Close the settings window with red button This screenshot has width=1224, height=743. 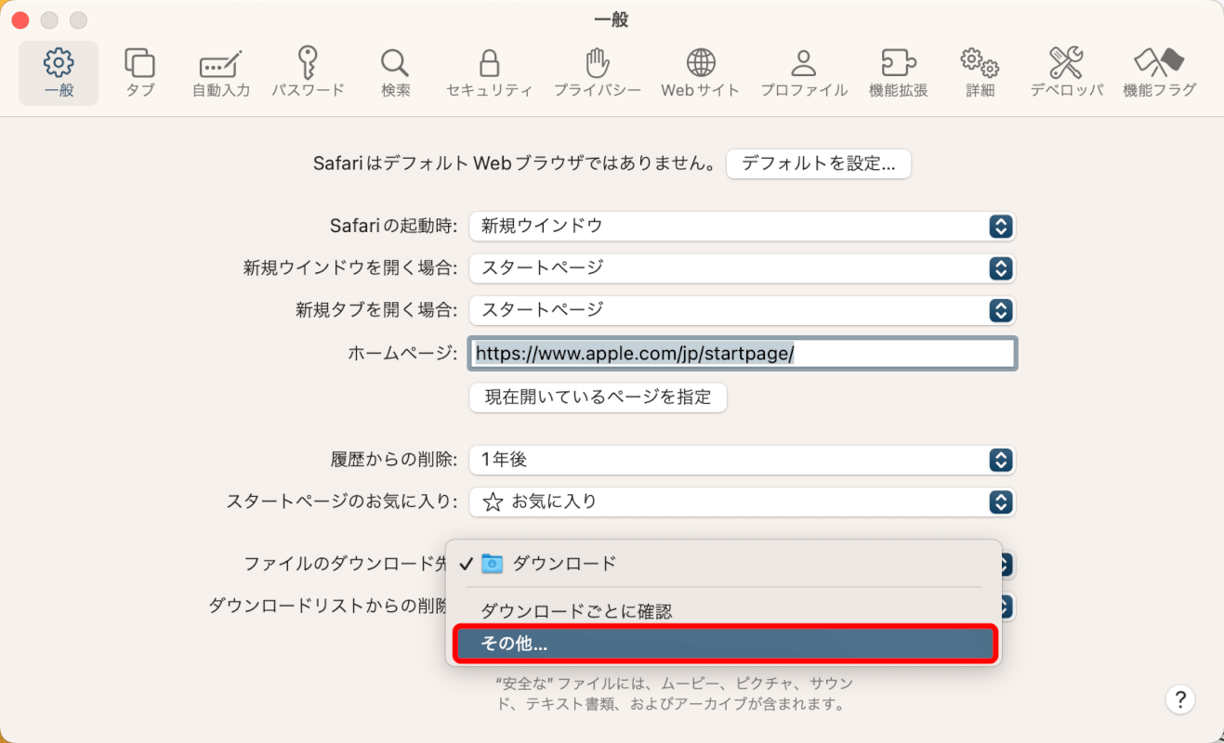pyautogui.click(x=20, y=20)
